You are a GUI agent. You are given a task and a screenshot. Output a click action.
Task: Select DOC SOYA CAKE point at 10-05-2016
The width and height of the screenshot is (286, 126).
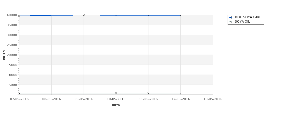(116, 15)
